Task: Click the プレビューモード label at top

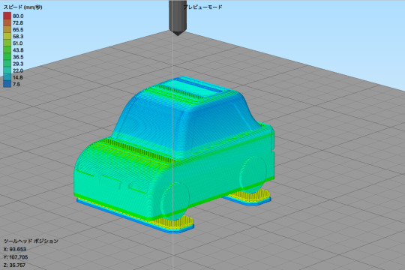Action: [x=202, y=7]
